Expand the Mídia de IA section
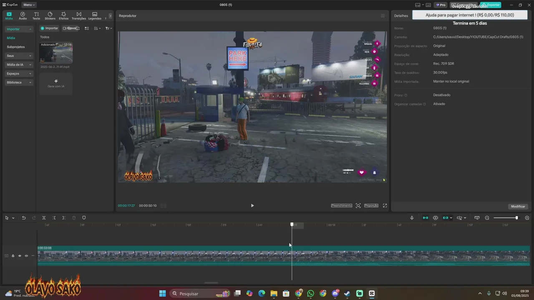Viewport: 534px width, 300px height. [19, 65]
